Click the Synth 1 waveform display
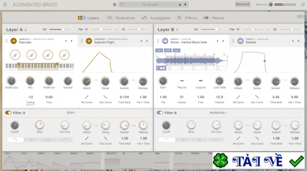 pos(191,61)
